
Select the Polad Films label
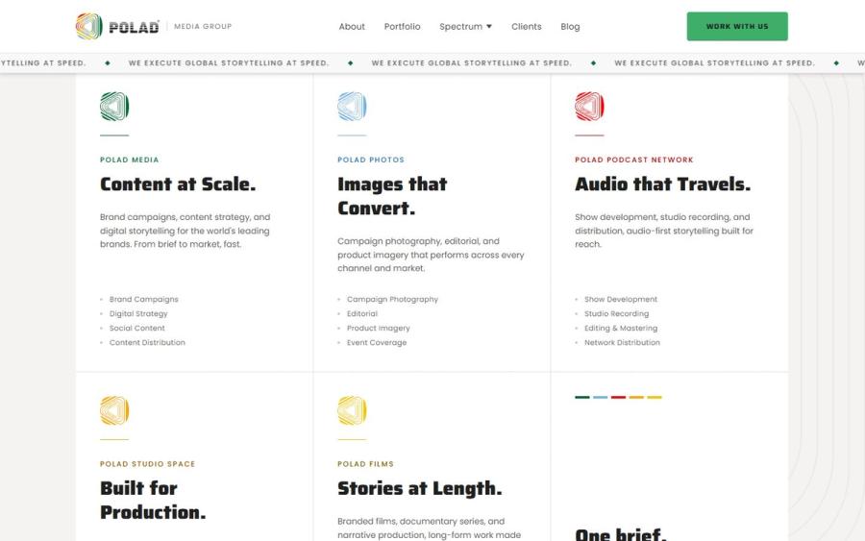coord(365,464)
